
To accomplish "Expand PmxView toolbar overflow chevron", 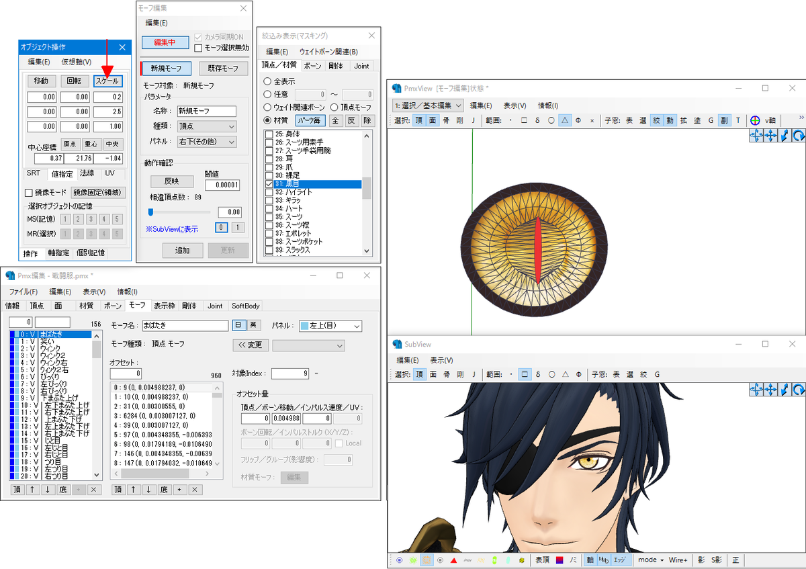I will coord(801,118).
